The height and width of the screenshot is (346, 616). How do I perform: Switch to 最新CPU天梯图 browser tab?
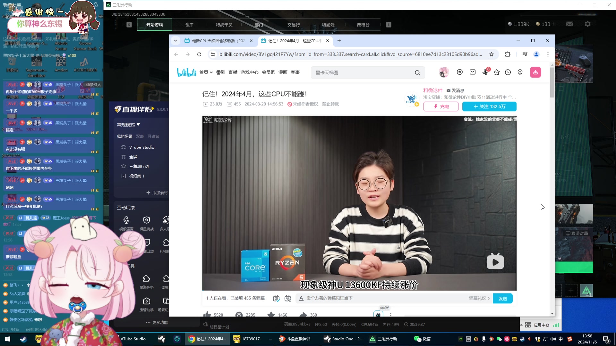coord(218,41)
